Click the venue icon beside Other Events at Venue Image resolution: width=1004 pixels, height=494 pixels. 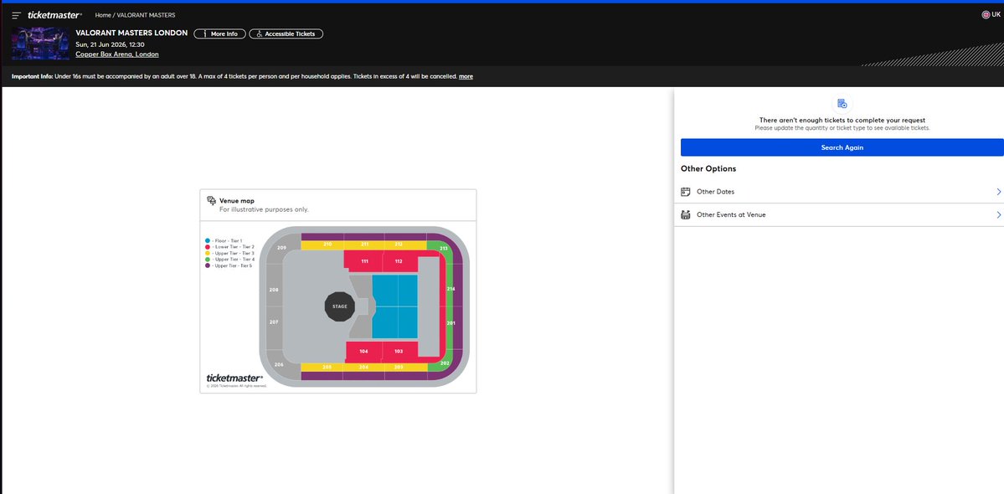pyautogui.click(x=685, y=215)
